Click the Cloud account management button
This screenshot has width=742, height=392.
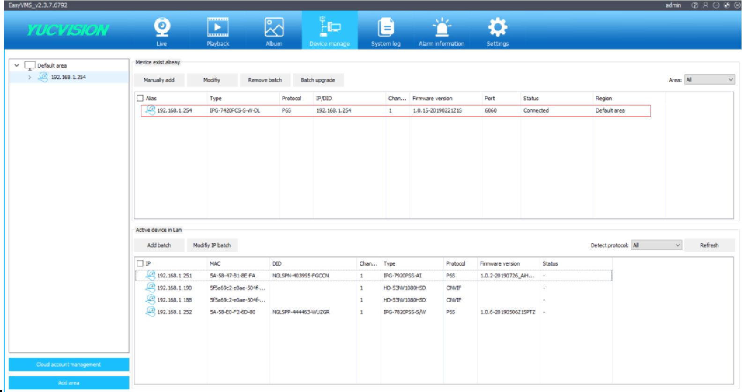pyautogui.click(x=69, y=364)
